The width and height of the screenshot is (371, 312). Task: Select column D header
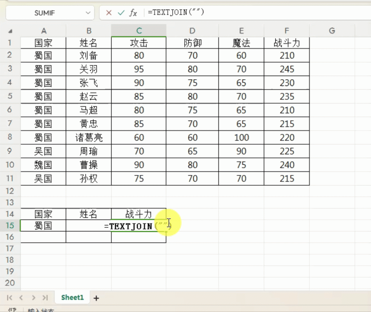tap(192, 31)
